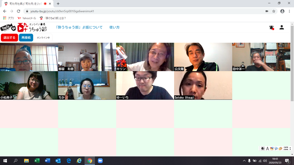Expand hidden system tray icons
Screen dimensions: 294x165
click(244, 161)
